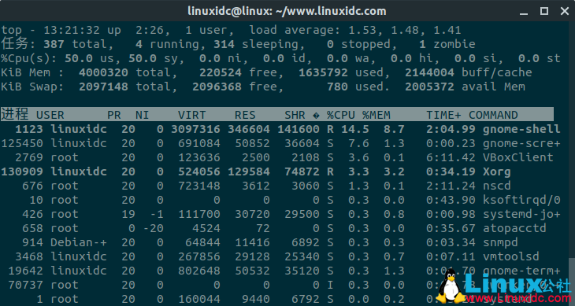The width and height of the screenshot is (575, 306).
Task: Select the snmpd process row
Action: 280,242
